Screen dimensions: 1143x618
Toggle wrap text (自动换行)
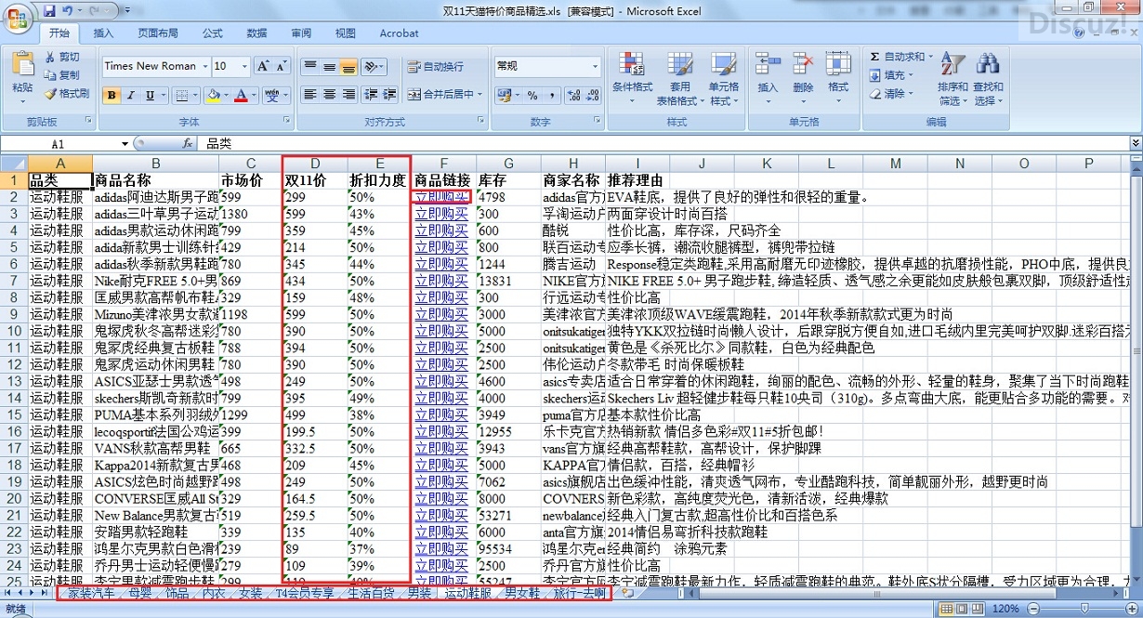coord(435,67)
